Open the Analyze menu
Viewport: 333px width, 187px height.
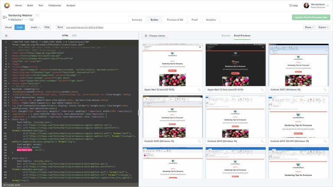click(71, 6)
